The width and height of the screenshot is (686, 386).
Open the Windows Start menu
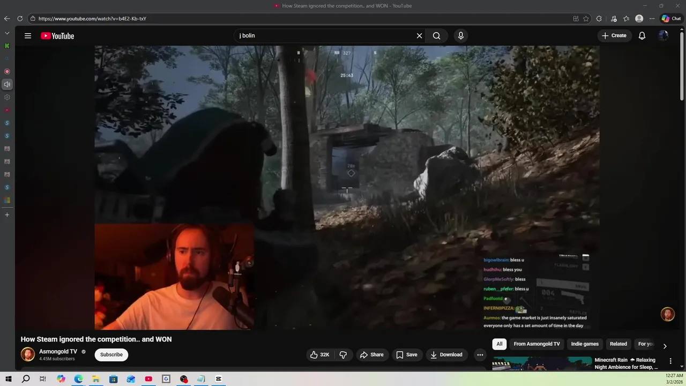(x=9, y=379)
